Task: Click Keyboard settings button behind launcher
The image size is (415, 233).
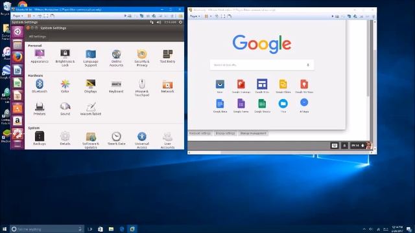Action: pyautogui.click(x=200, y=133)
